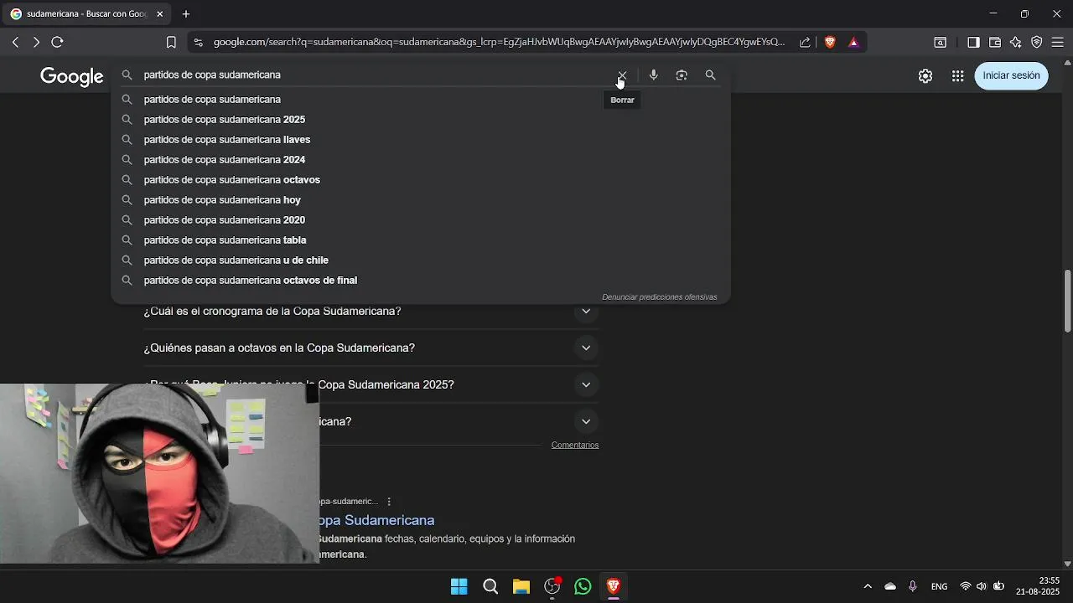Open the Google apps grid
This screenshot has width=1073, height=603.
[x=957, y=75]
